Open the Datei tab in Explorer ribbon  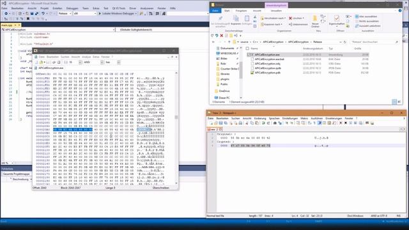coord(215,11)
